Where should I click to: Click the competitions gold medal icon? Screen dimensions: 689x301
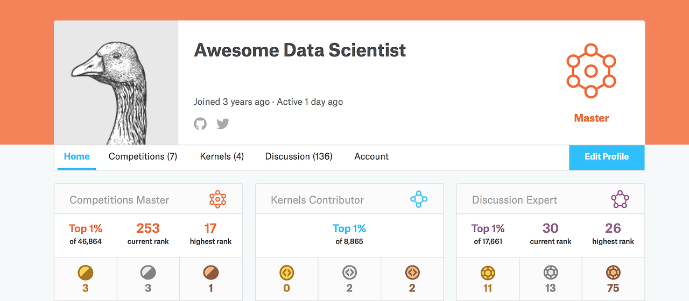tap(86, 273)
